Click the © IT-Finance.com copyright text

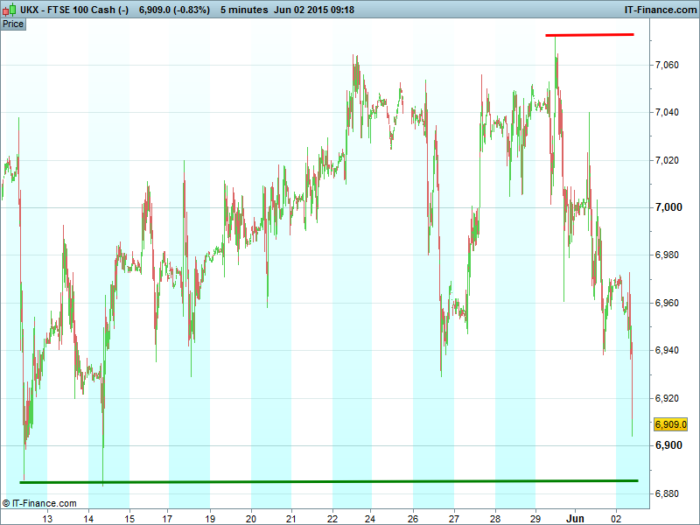tap(40, 503)
